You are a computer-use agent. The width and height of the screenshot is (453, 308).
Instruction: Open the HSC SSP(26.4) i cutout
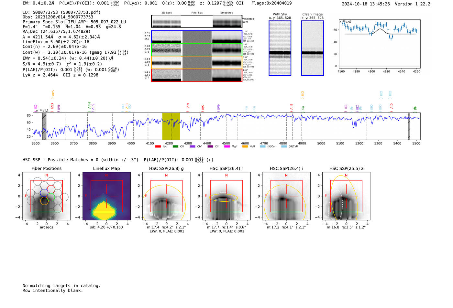286,196
